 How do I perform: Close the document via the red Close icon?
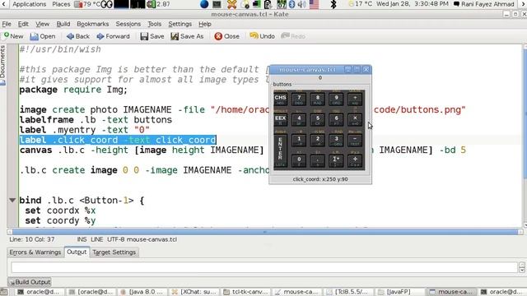(x=218, y=36)
